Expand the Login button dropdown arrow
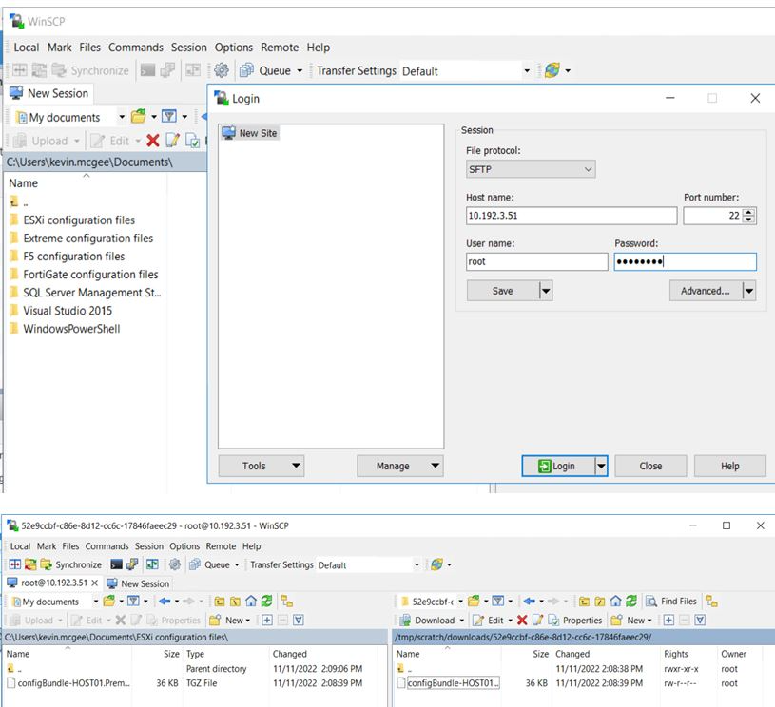775x707 pixels. point(601,466)
